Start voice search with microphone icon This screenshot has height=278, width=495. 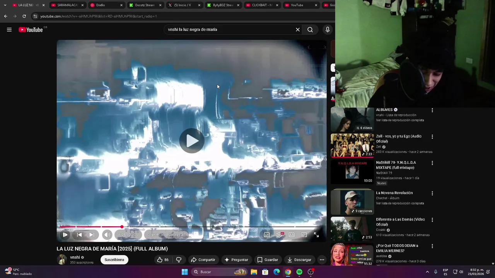328,30
